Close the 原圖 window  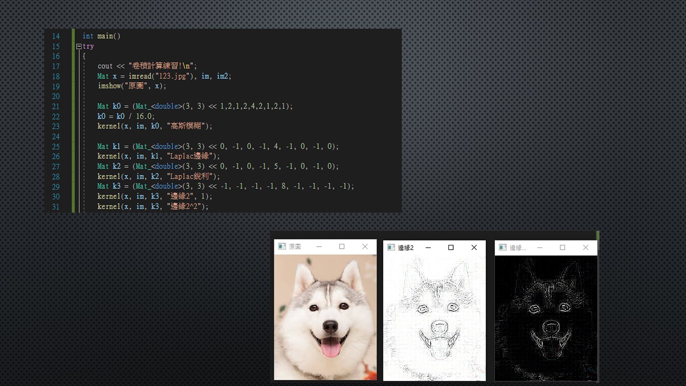pyautogui.click(x=365, y=247)
